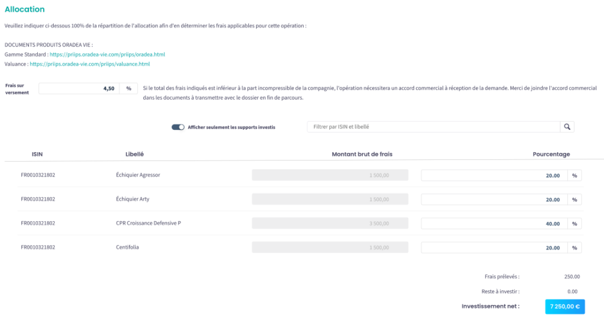The height and width of the screenshot is (321, 604).
Task: Click the Montant brut de frais header
Action: pos(362,154)
